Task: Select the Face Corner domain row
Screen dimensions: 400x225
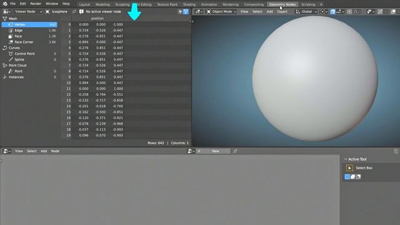Action: (x=29, y=42)
